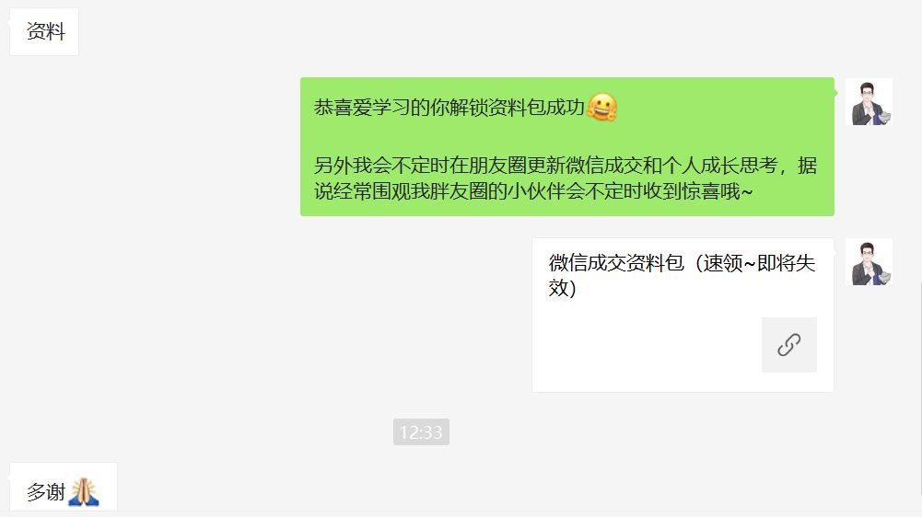The image size is (922, 517).
Task: Click the praying hands emoji after 多谢
Action: coord(84,492)
